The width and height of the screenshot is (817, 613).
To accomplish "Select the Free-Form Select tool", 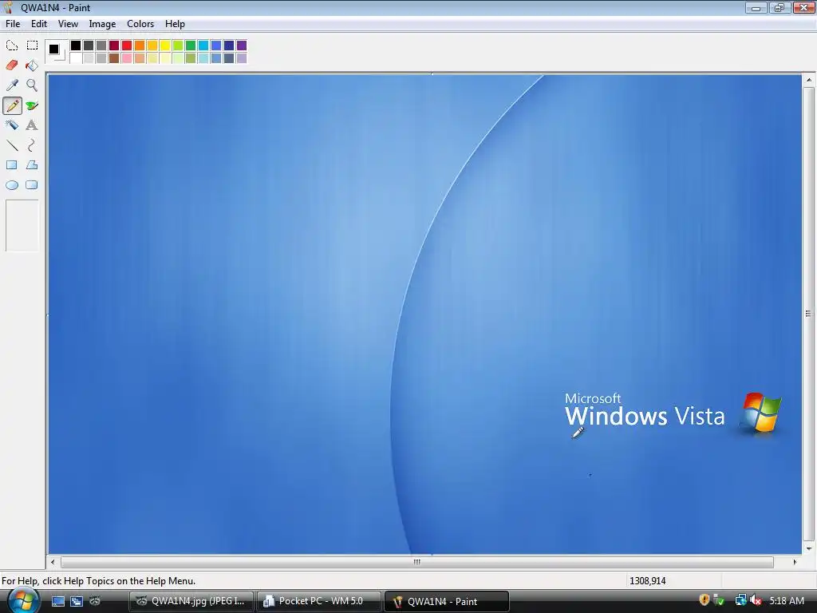I will 12,45.
